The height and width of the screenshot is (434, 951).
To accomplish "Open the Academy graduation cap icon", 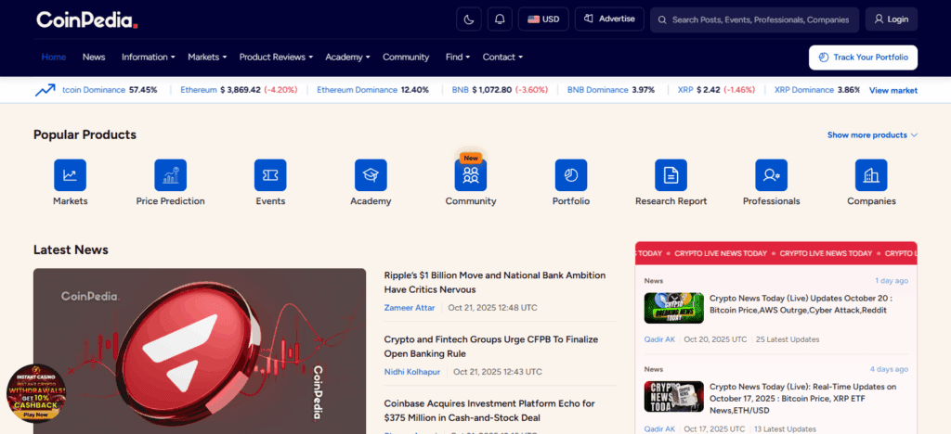I will coord(371,175).
